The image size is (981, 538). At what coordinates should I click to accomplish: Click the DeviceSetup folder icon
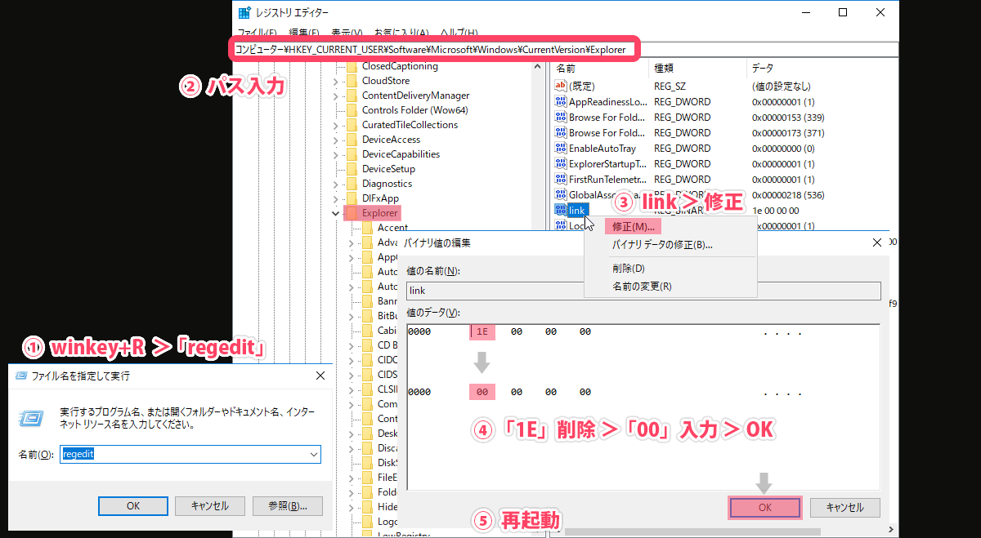point(352,169)
